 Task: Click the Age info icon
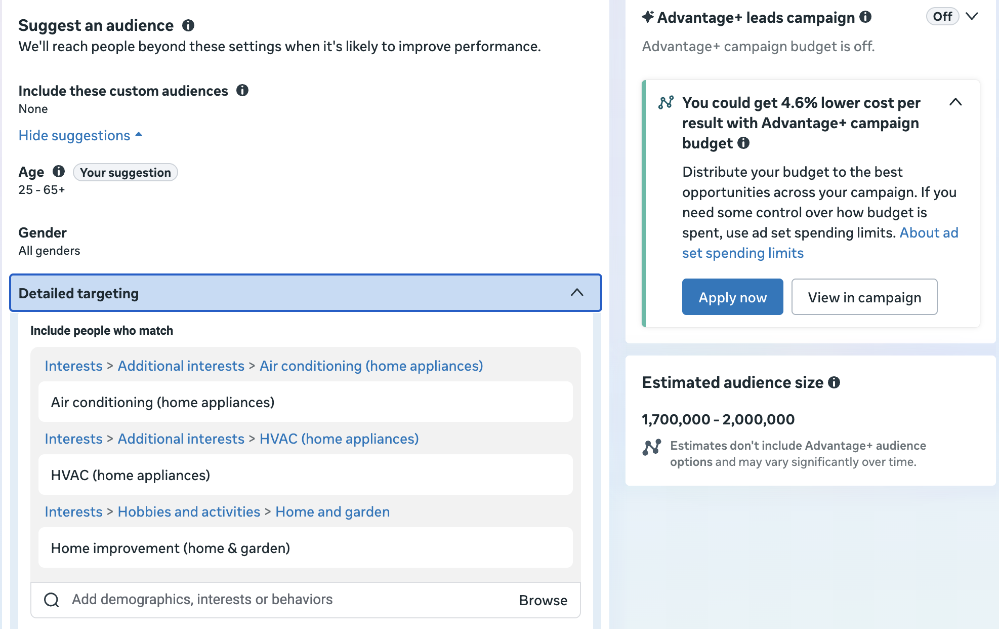[x=59, y=171]
